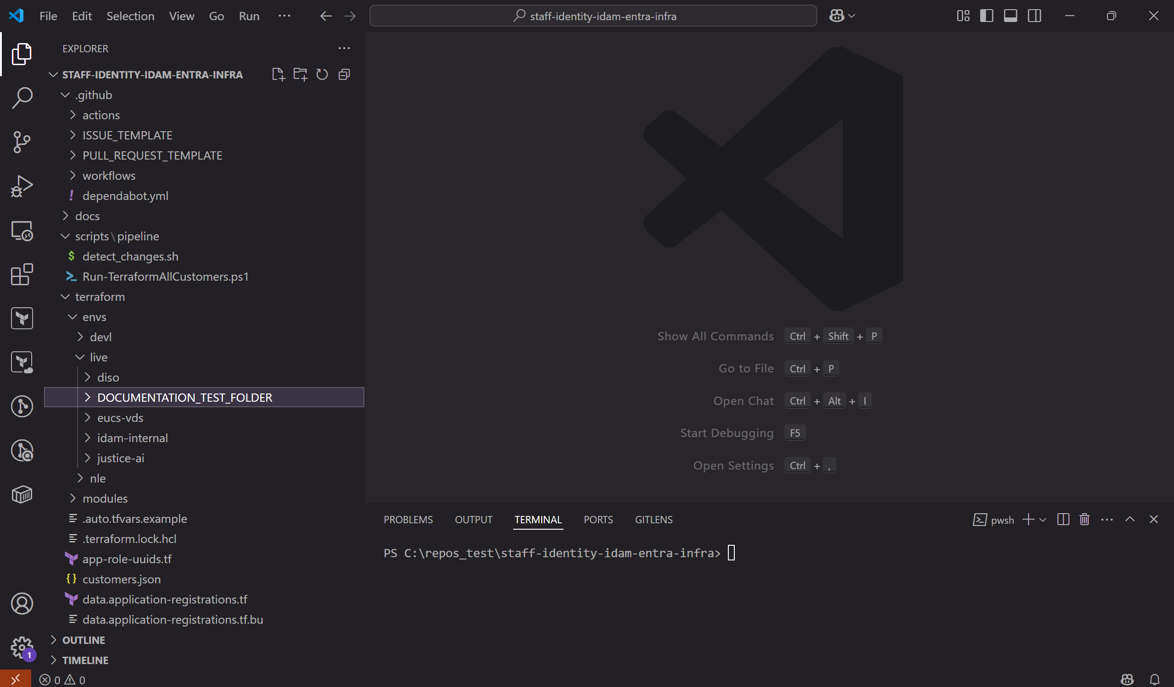Screen dimensions: 1174x687
Task: Open customers.json file
Action: pyautogui.click(x=204, y=579)
